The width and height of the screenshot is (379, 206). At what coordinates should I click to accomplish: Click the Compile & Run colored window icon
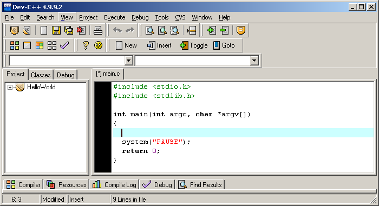40,45
